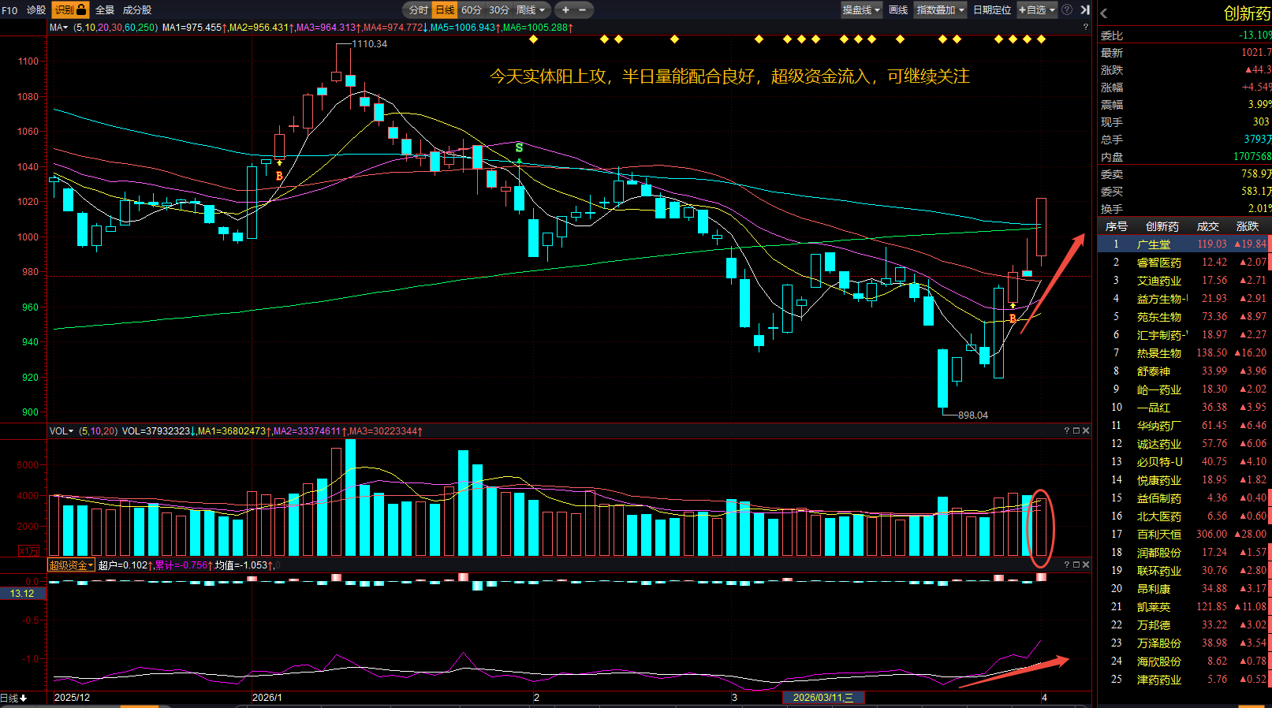Click the back chevron beside 创新药
This screenshot has height=708, width=1272.
click(x=1104, y=13)
